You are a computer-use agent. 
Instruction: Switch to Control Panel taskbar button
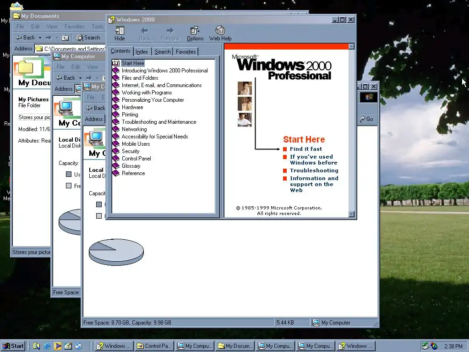click(154, 346)
